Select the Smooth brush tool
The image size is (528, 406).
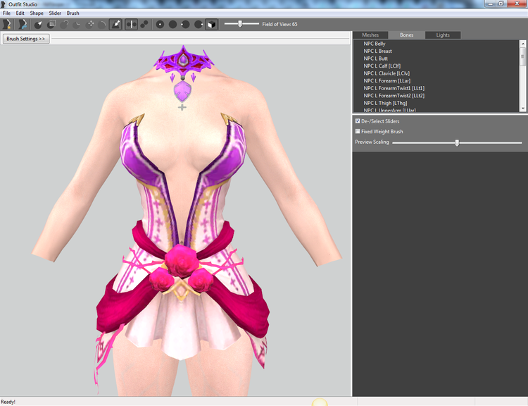click(x=102, y=24)
